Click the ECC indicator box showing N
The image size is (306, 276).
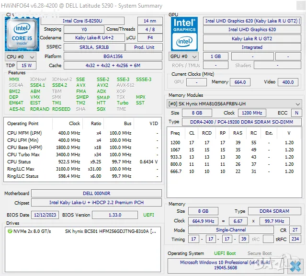tap(297, 113)
